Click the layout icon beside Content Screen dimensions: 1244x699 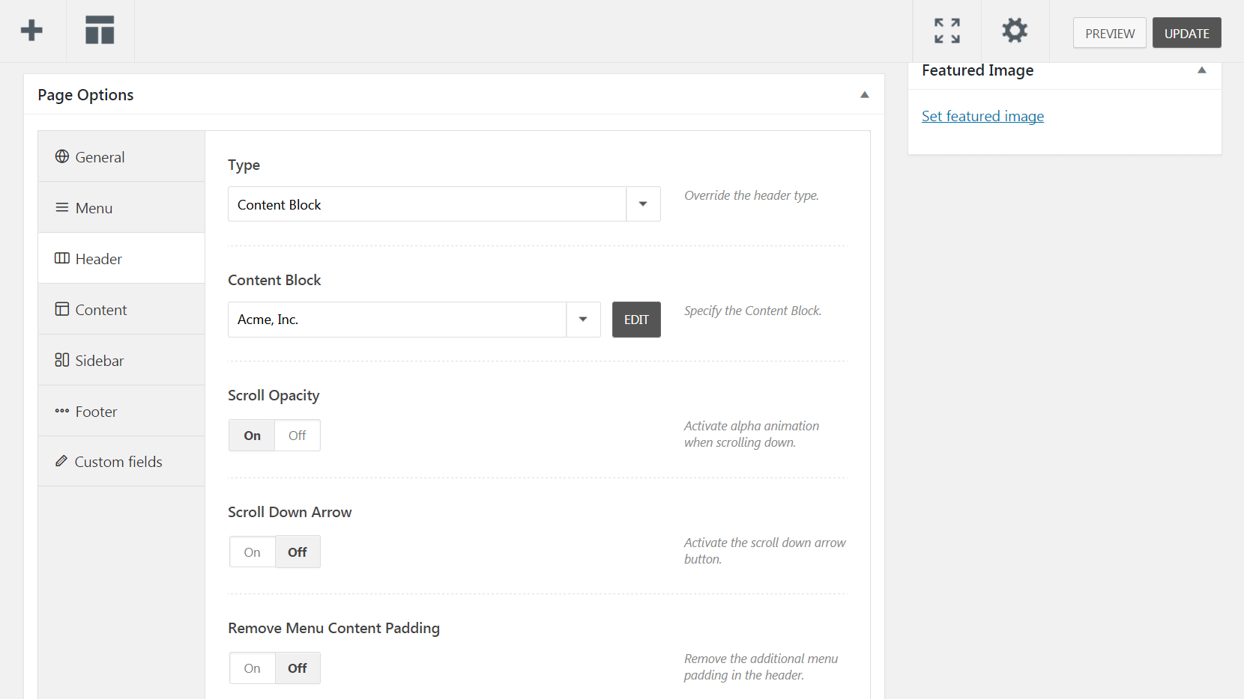pos(62,309)
